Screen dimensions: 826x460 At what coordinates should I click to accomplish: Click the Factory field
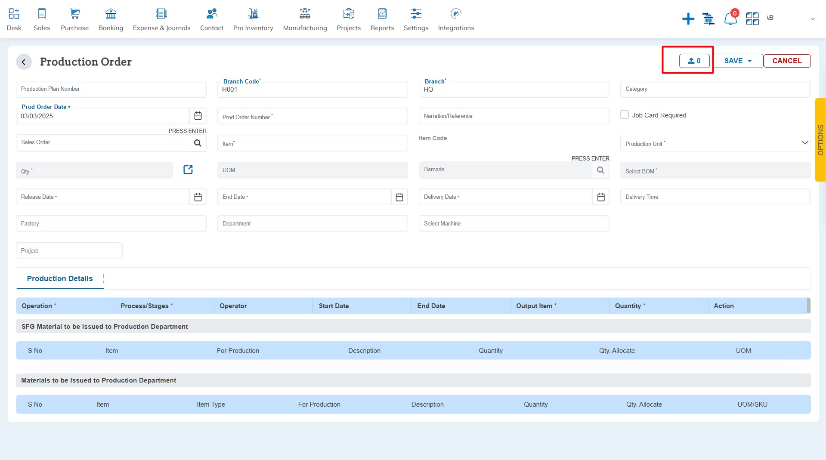pos(111,224)
